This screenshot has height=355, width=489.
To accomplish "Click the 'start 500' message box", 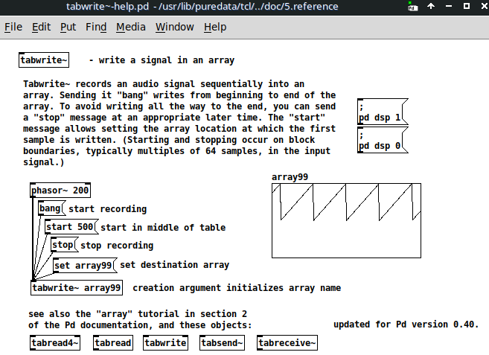I will (x=71, y=227).
